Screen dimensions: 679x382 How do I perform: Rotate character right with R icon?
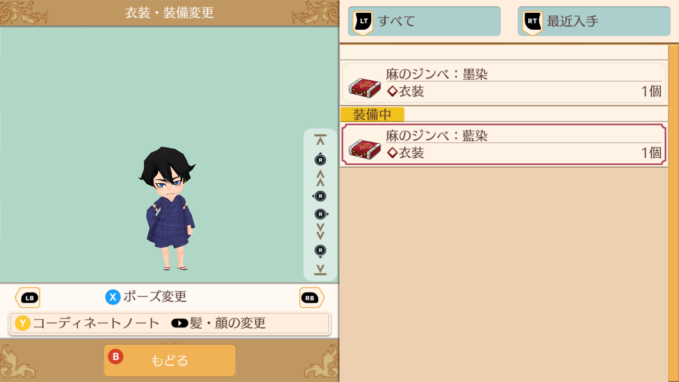tap(321, 214)
